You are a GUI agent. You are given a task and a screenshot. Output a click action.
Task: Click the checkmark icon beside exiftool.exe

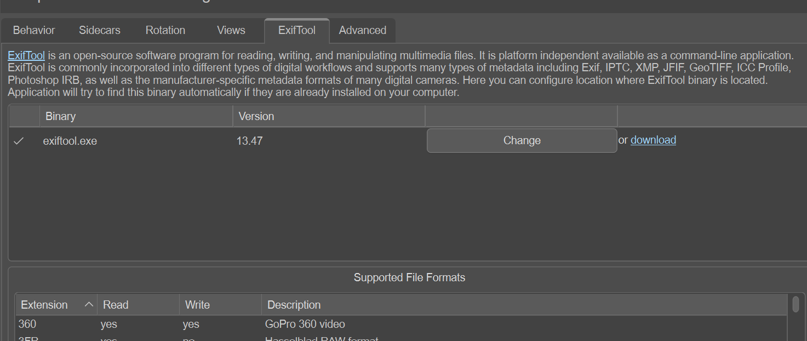19,141
